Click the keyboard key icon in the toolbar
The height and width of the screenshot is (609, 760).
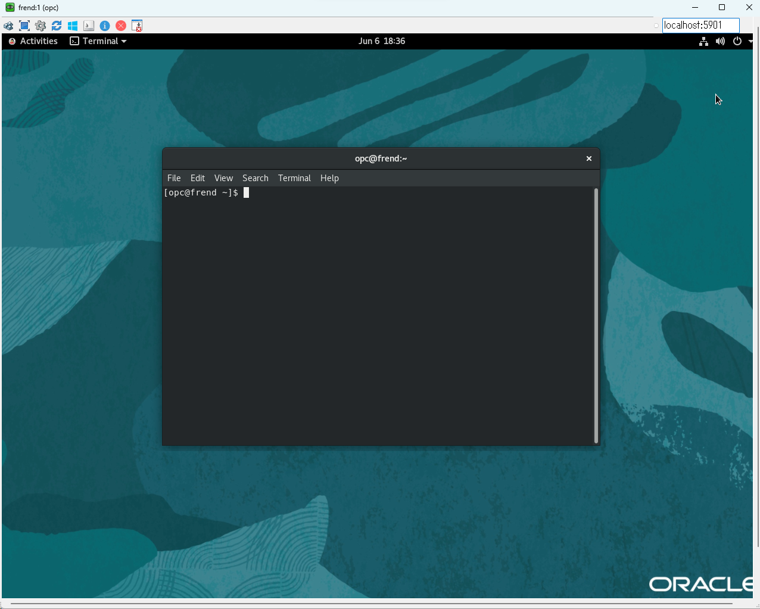coord(89,26)
